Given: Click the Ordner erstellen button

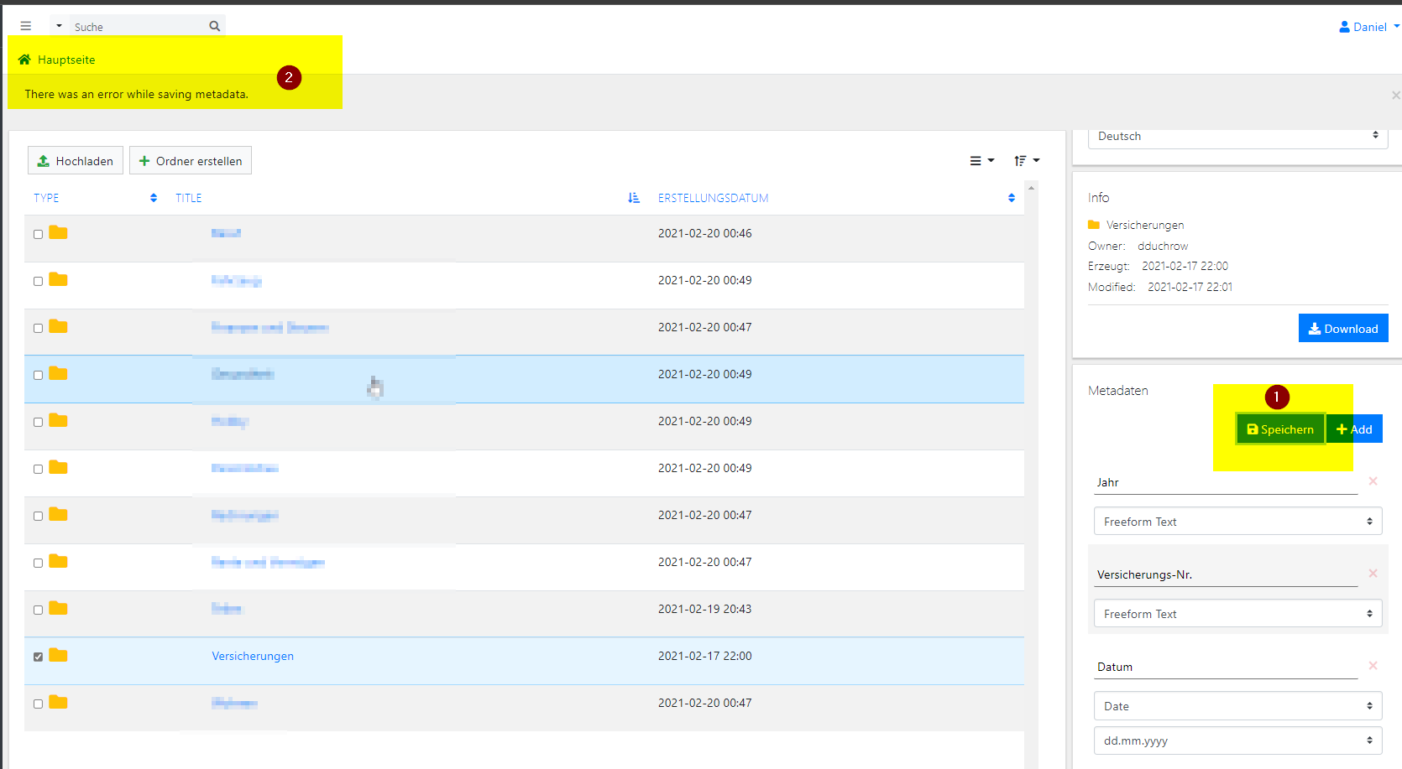Looking at the screenshot, I should point(191,160).
